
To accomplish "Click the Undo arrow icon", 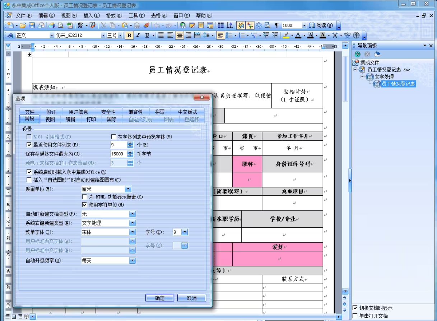I will [157, 25].
